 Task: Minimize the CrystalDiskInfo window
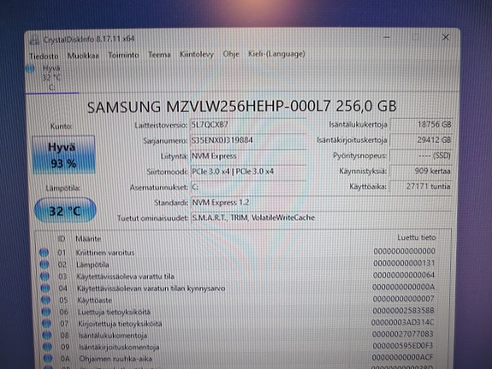tap(387, 38)
